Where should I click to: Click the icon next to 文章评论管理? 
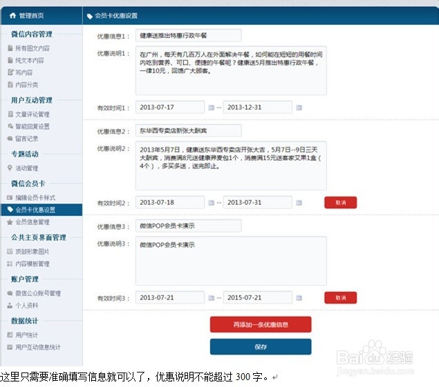pos(10,114)
